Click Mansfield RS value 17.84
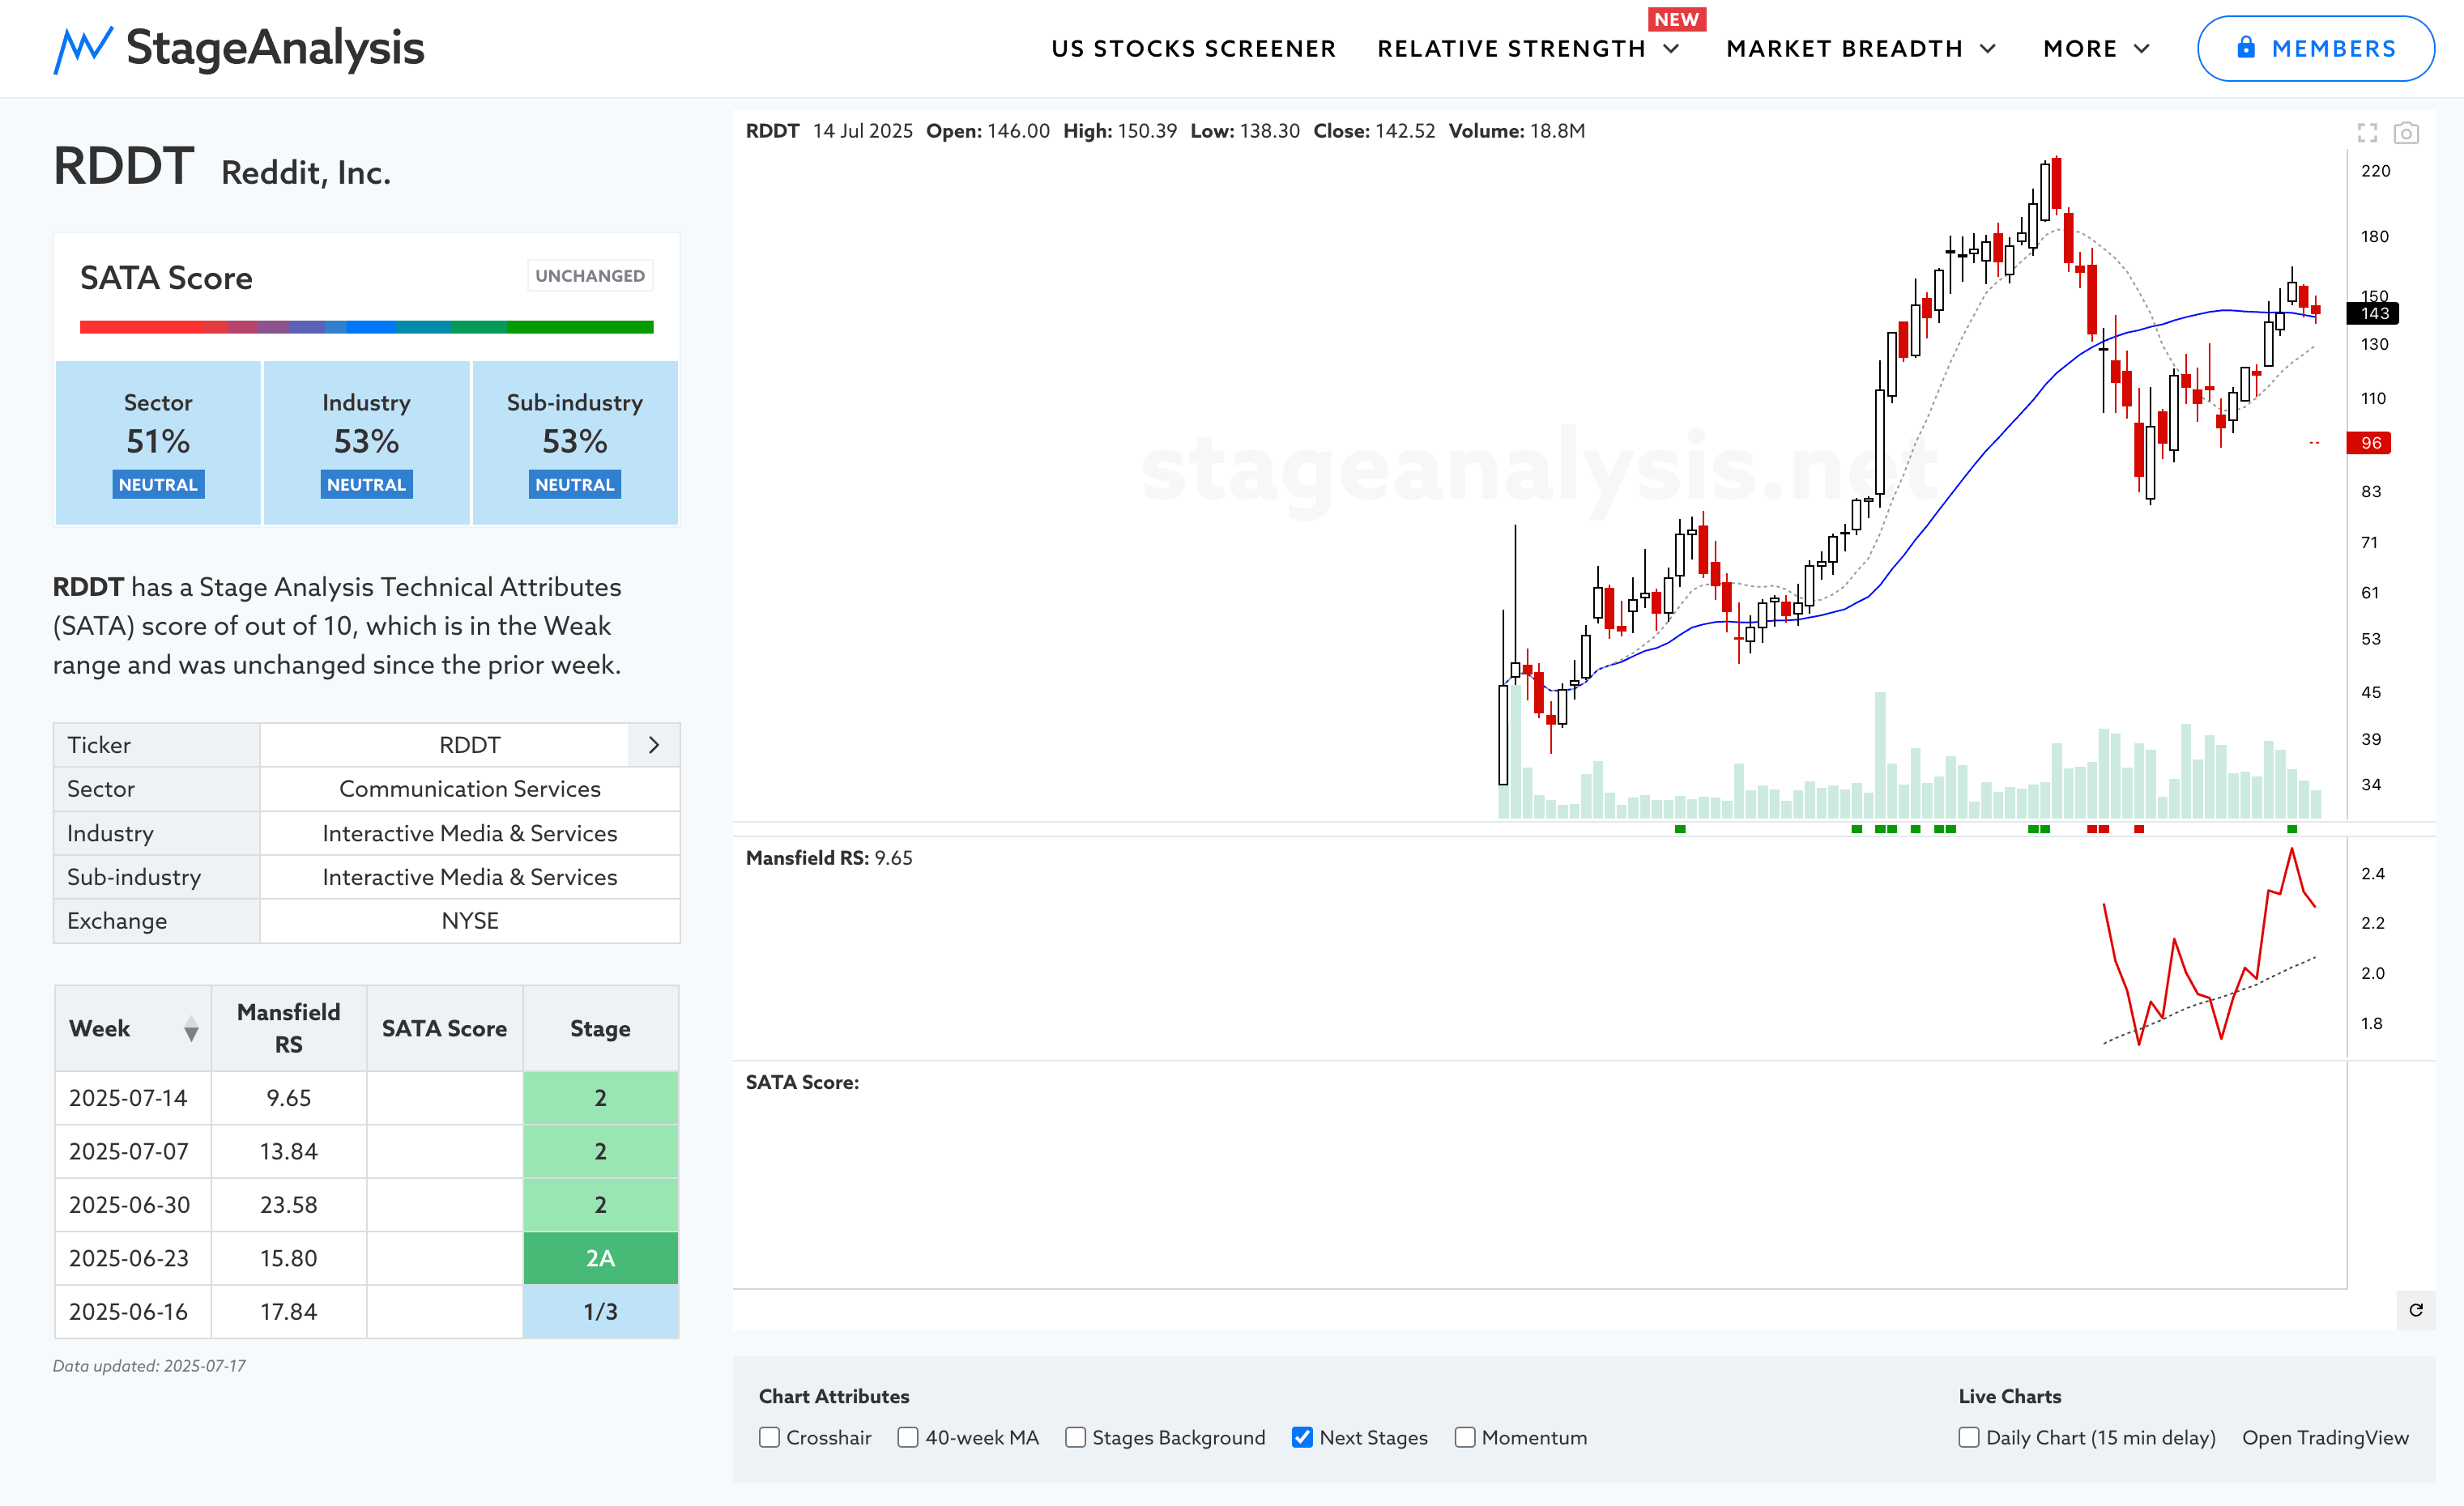 [x=289, y=1311]
